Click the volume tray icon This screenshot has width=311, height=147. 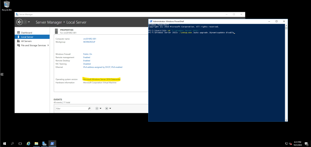pos(290,144)
